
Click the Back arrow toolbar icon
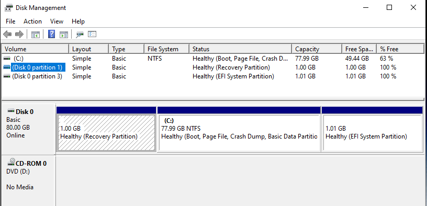pos(7,35)
